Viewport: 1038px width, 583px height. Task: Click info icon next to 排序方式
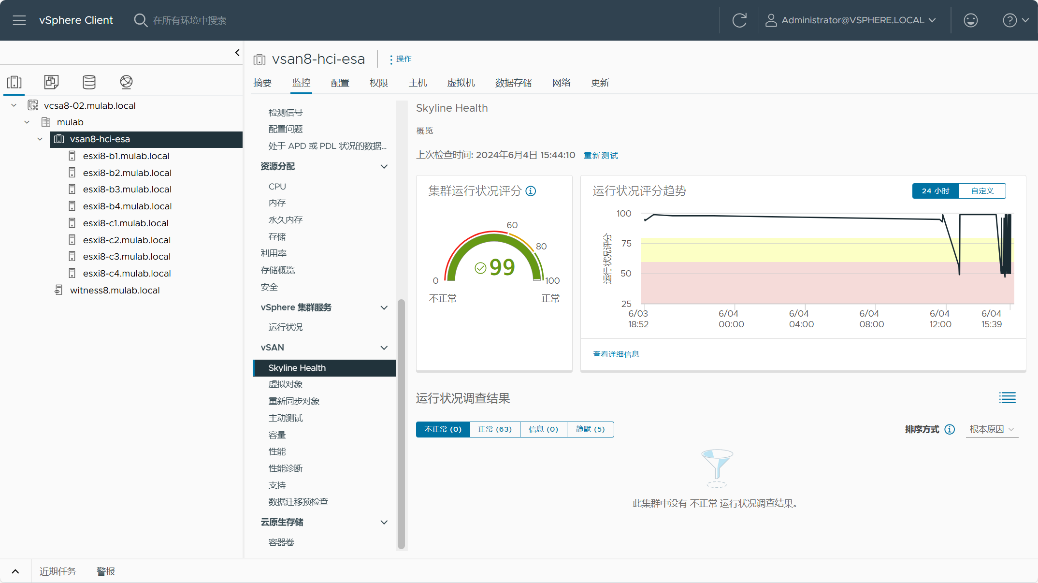950,429
